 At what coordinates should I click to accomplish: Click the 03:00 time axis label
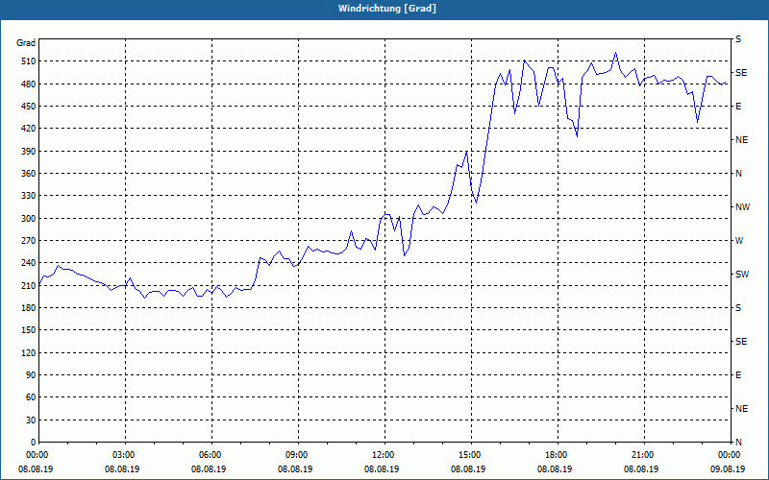click(x=126, y=454)
